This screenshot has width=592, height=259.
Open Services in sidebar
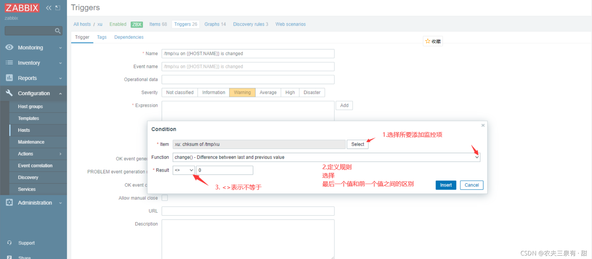(38, 189)
